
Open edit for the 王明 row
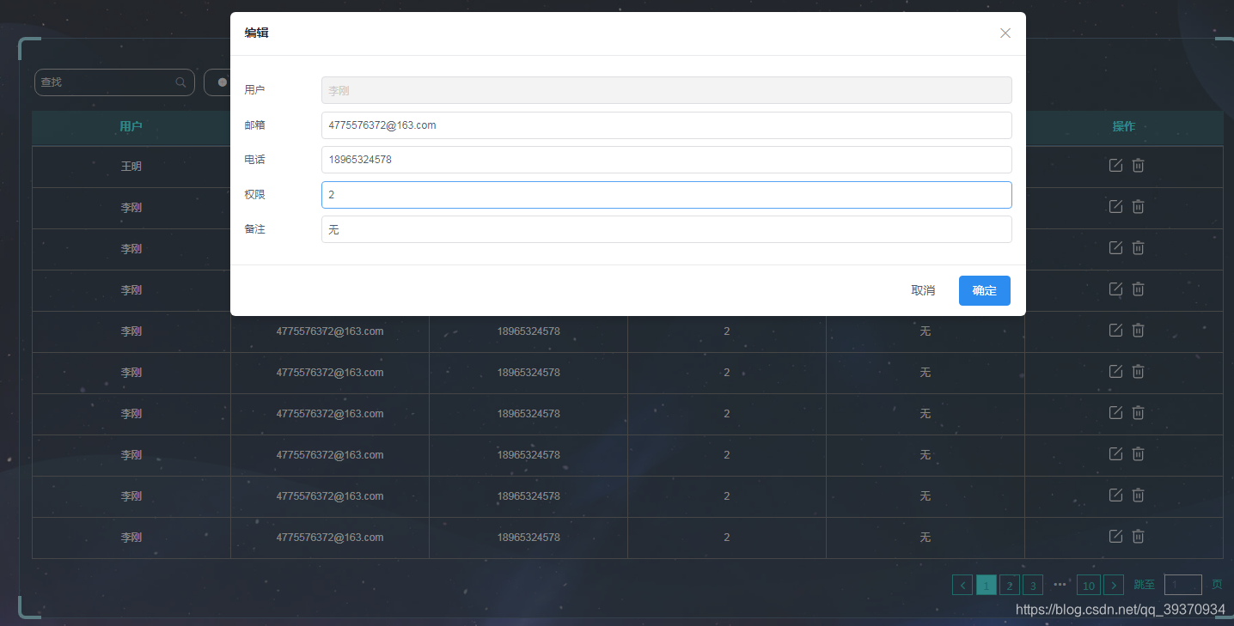point(1115,166)
